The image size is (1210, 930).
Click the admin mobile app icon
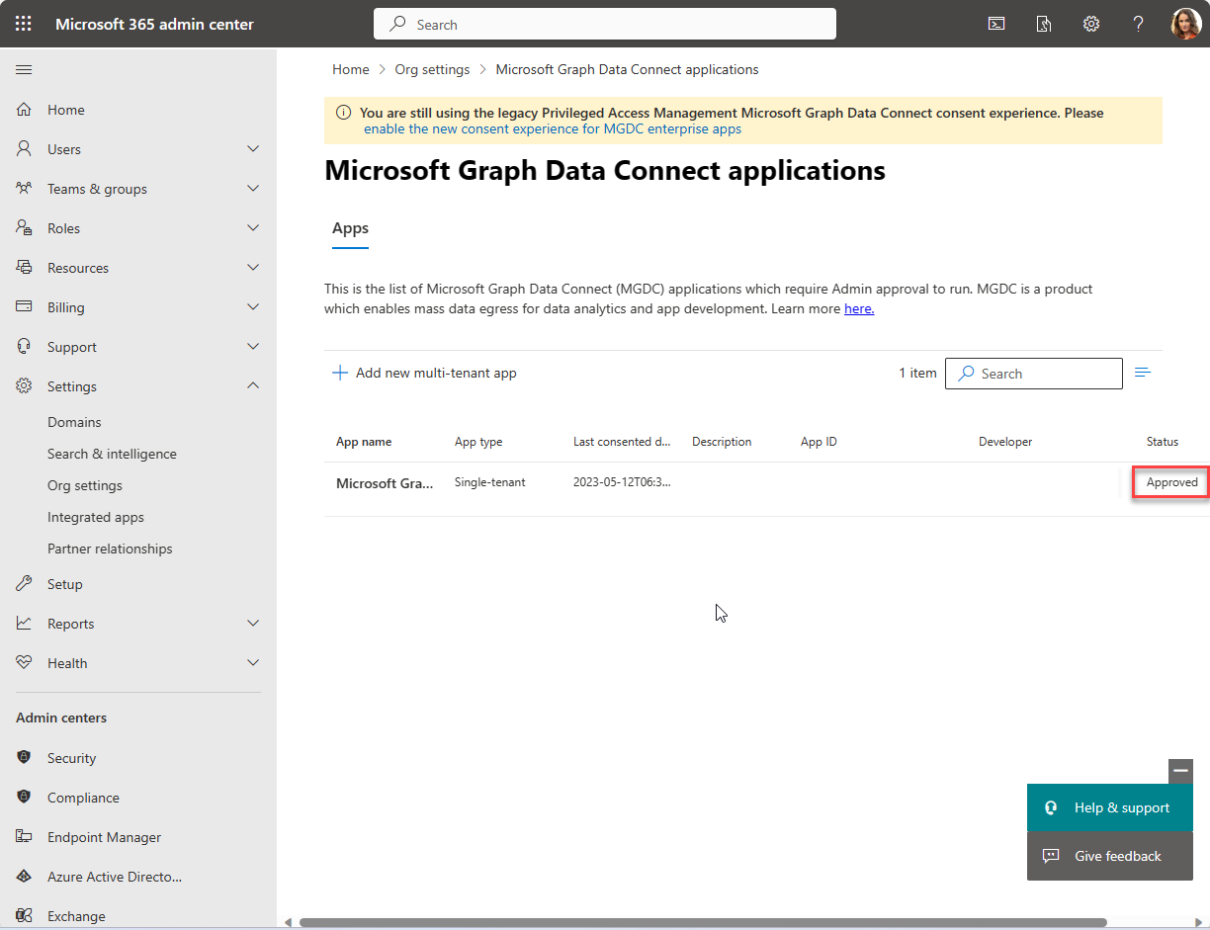(x=1043, y=23)
